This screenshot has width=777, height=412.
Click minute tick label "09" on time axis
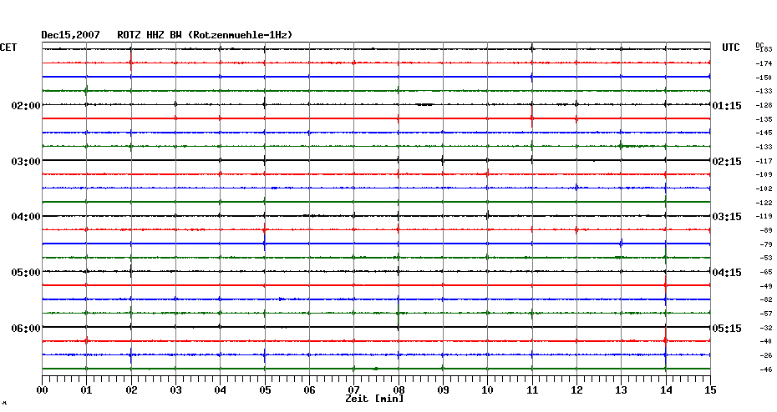443,390
